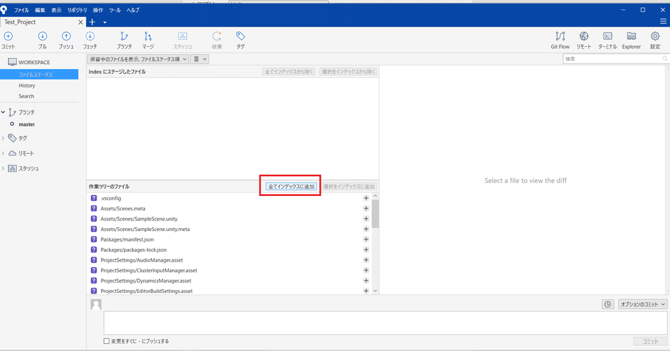Enable 変更をすぐに プッシュする checkbox
This screenshot has width=670, height=351.
[107, 341]
